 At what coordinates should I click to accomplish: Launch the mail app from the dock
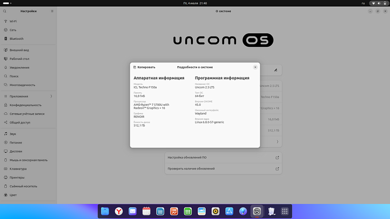[x=133, y=211]
